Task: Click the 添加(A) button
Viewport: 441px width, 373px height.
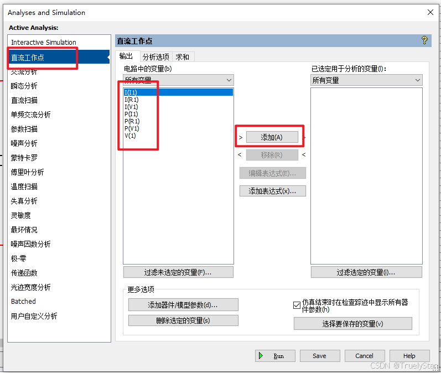Action: [x=272, y=137]
